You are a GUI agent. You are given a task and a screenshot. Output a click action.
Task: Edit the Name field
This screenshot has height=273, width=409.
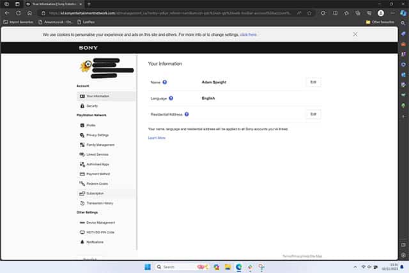pyautogui.click(x=313, y=82)
